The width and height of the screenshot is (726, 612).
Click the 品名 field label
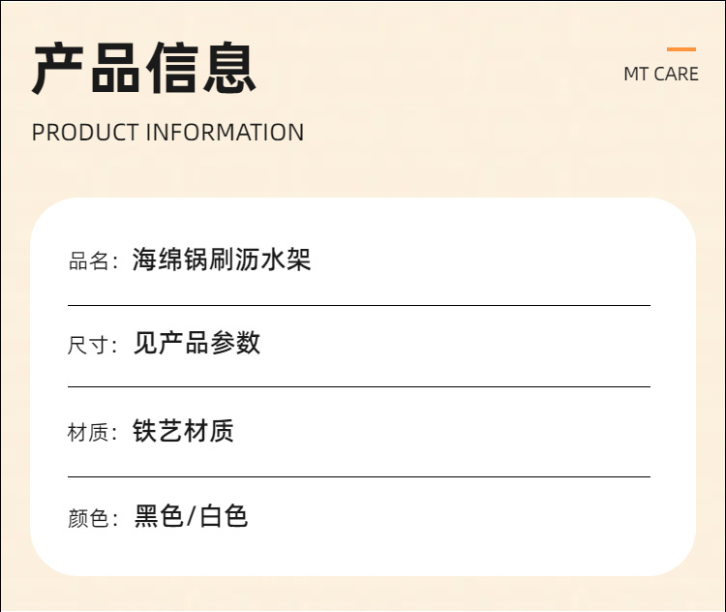(88, 261)
